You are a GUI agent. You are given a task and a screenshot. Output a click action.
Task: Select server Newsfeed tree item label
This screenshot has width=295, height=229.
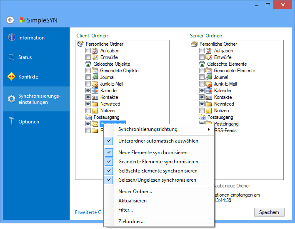click(224, 104)
